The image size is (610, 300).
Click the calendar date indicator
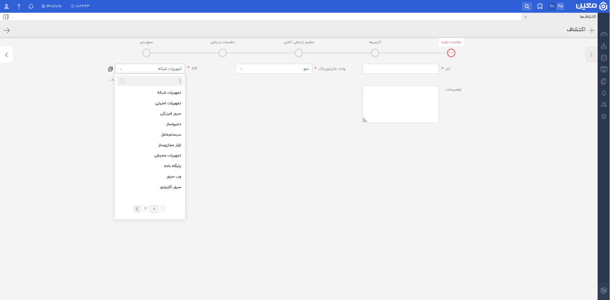(x=51, y=6)
